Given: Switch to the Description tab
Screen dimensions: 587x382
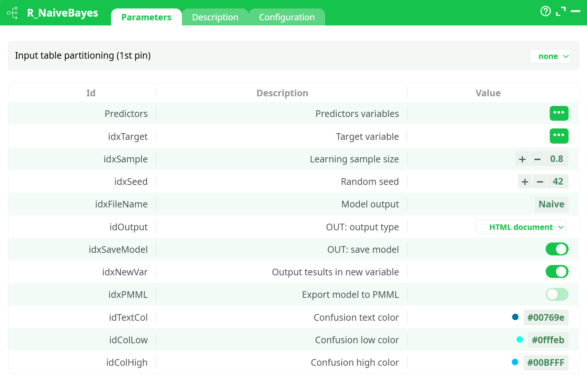Looking at the screenshot, I should [215, 17].
